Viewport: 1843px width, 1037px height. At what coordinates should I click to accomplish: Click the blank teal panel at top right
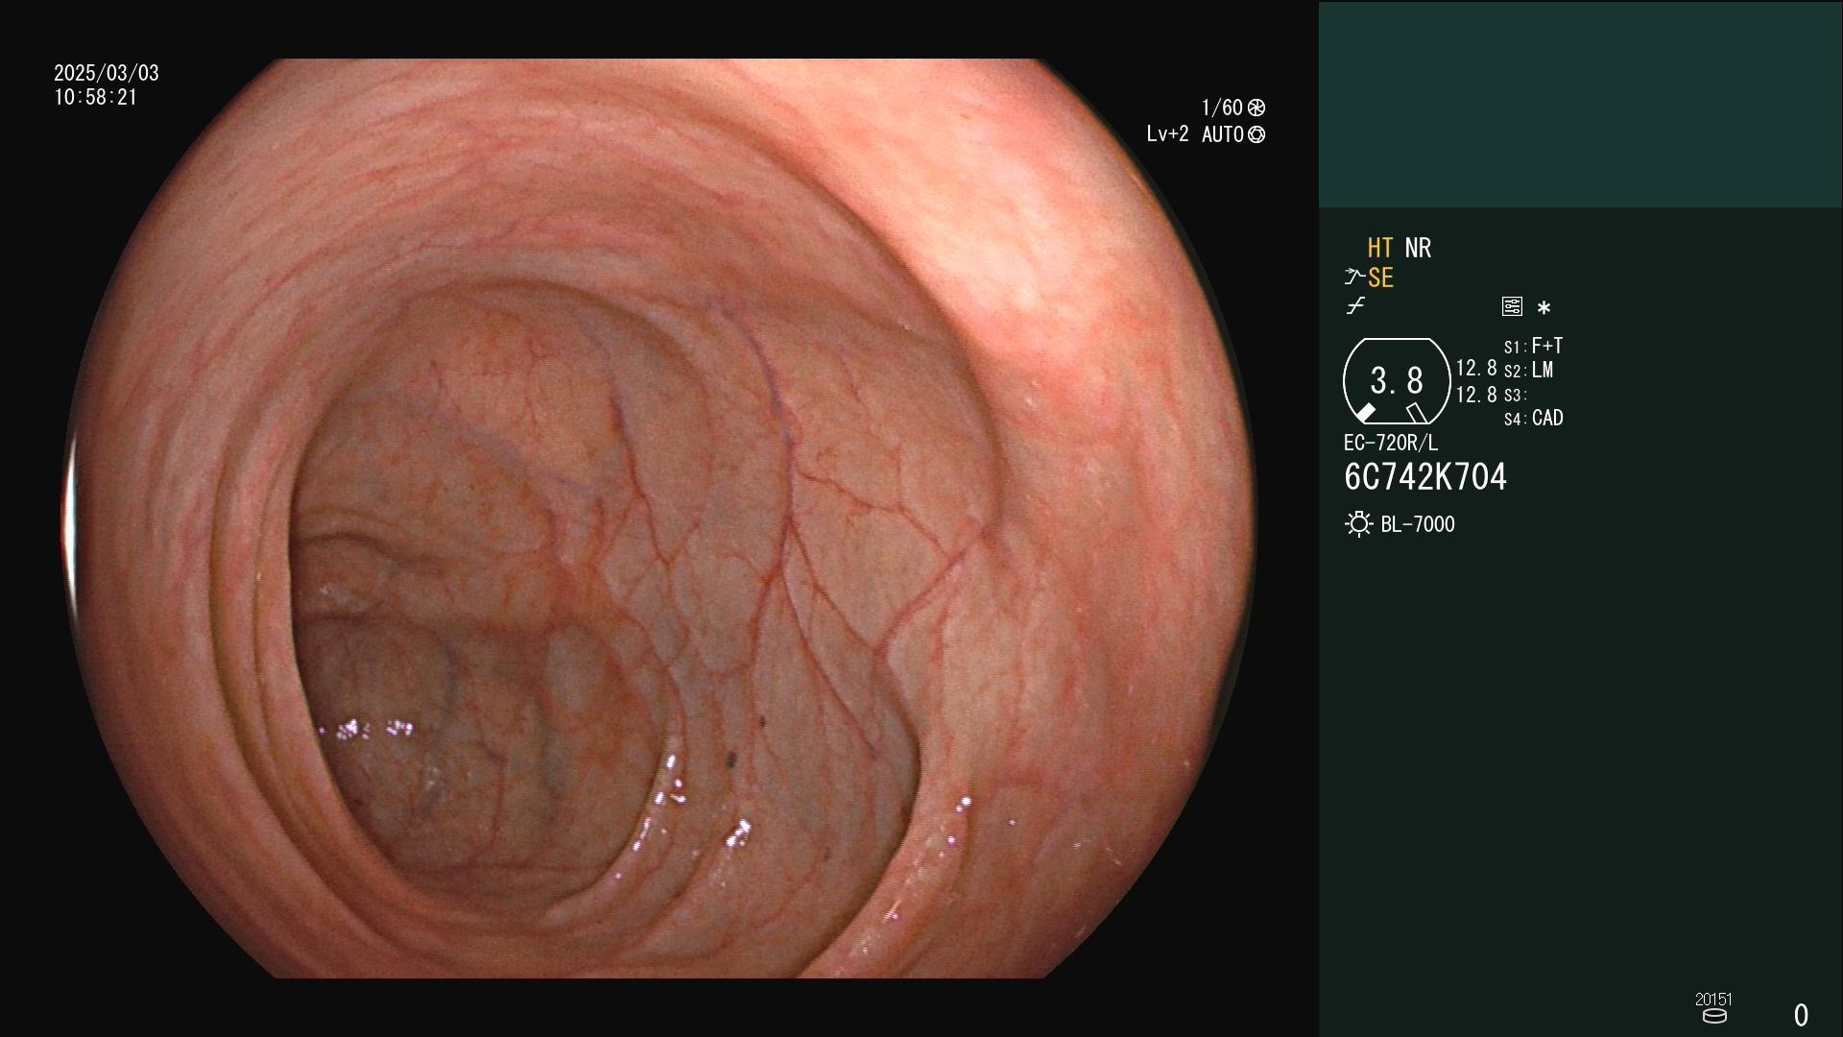pos(1580,104)
